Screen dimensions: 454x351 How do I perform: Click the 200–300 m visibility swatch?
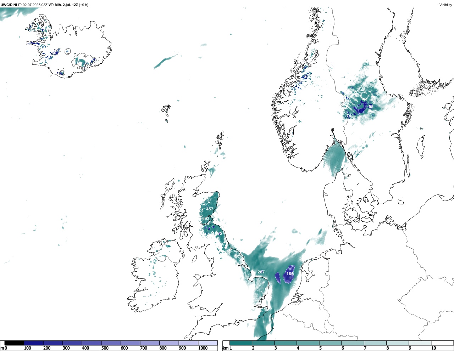coord(53,343)
